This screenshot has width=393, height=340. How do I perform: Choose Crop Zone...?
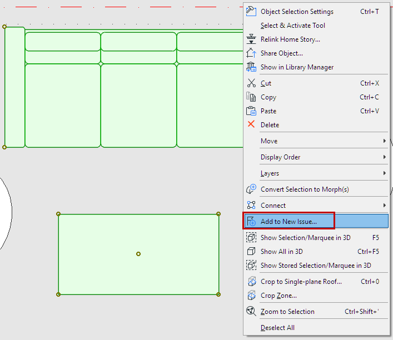tap(316, 296)
